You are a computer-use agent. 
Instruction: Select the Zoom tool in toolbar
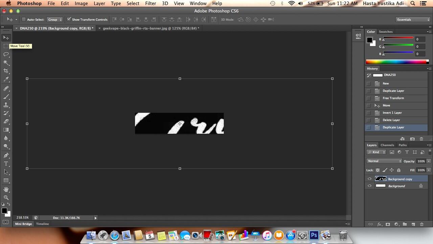click(x=6, y=197)
